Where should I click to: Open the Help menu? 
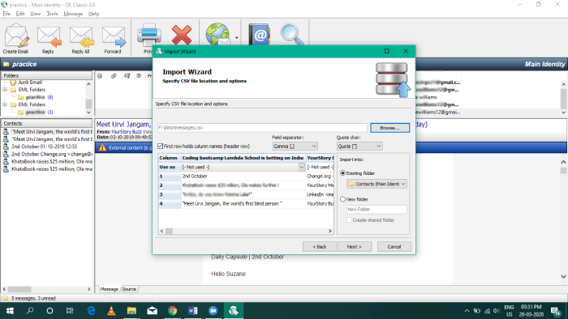point(93,14)
